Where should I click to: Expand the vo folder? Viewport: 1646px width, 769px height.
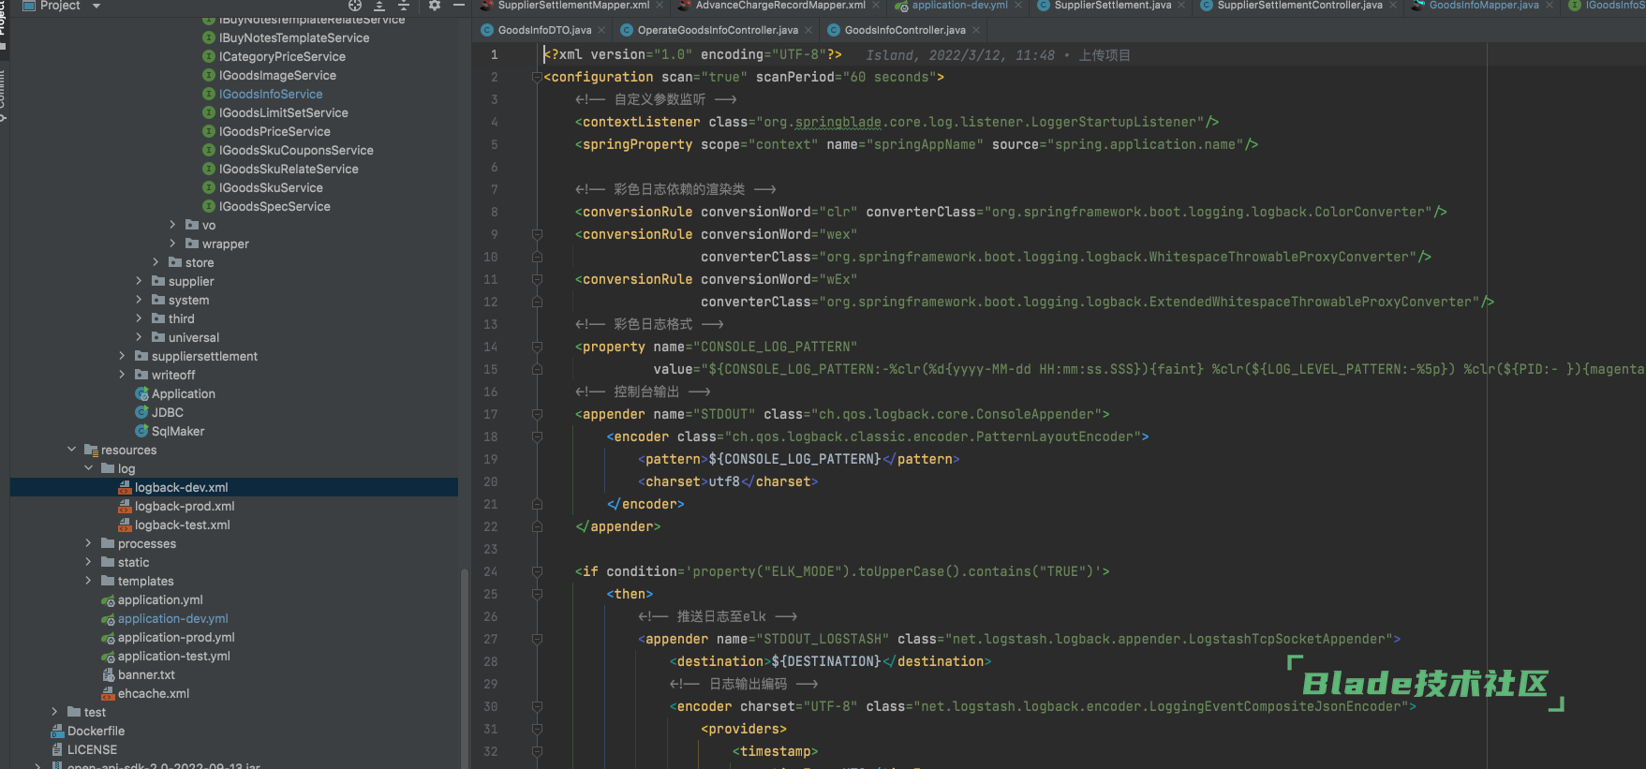point(172,225)
